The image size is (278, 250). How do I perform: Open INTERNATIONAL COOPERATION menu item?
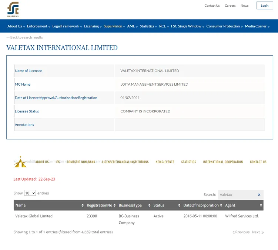pyautogui.click(x=223, y=162)
